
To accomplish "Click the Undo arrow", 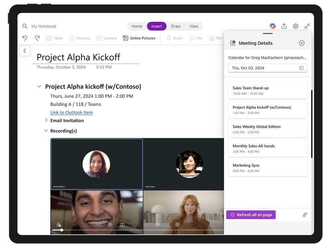I will [x=25, y=38].
